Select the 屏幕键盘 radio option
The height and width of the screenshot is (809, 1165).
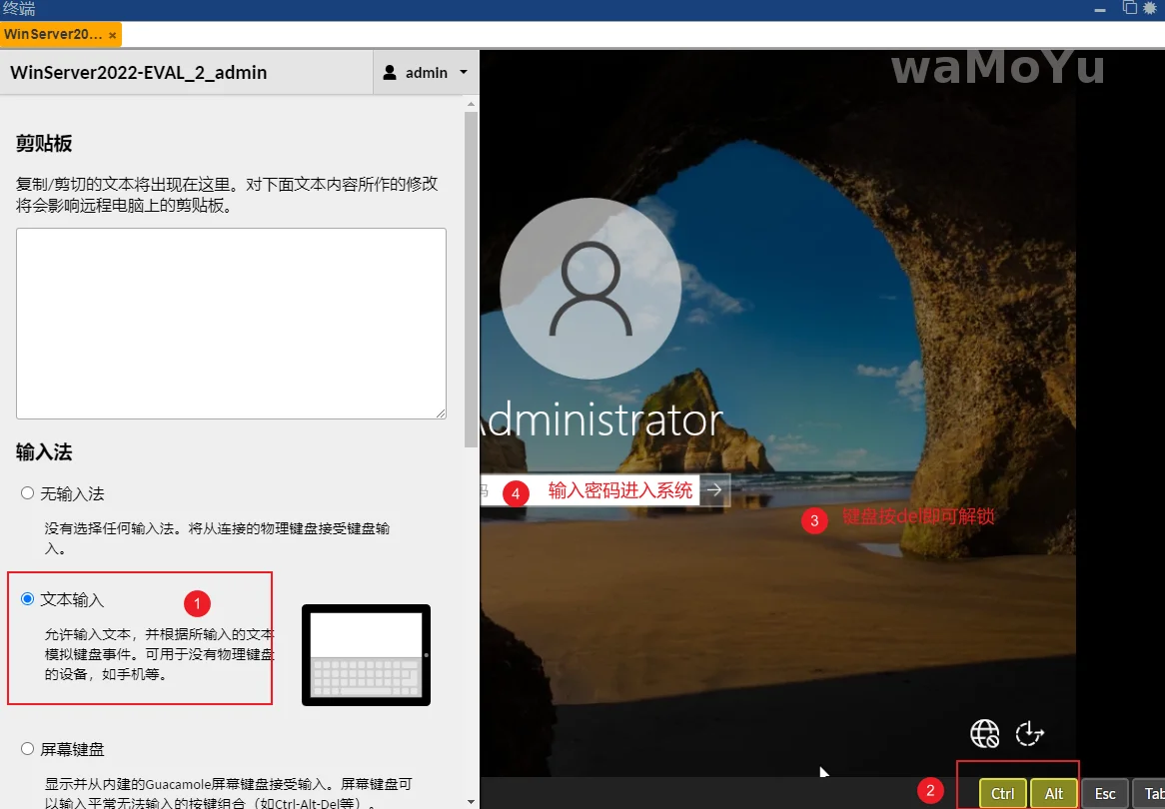pyautogui.click(x=28, y=748)
